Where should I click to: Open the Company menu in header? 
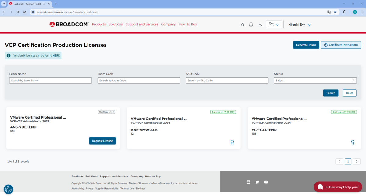point(168,24)
